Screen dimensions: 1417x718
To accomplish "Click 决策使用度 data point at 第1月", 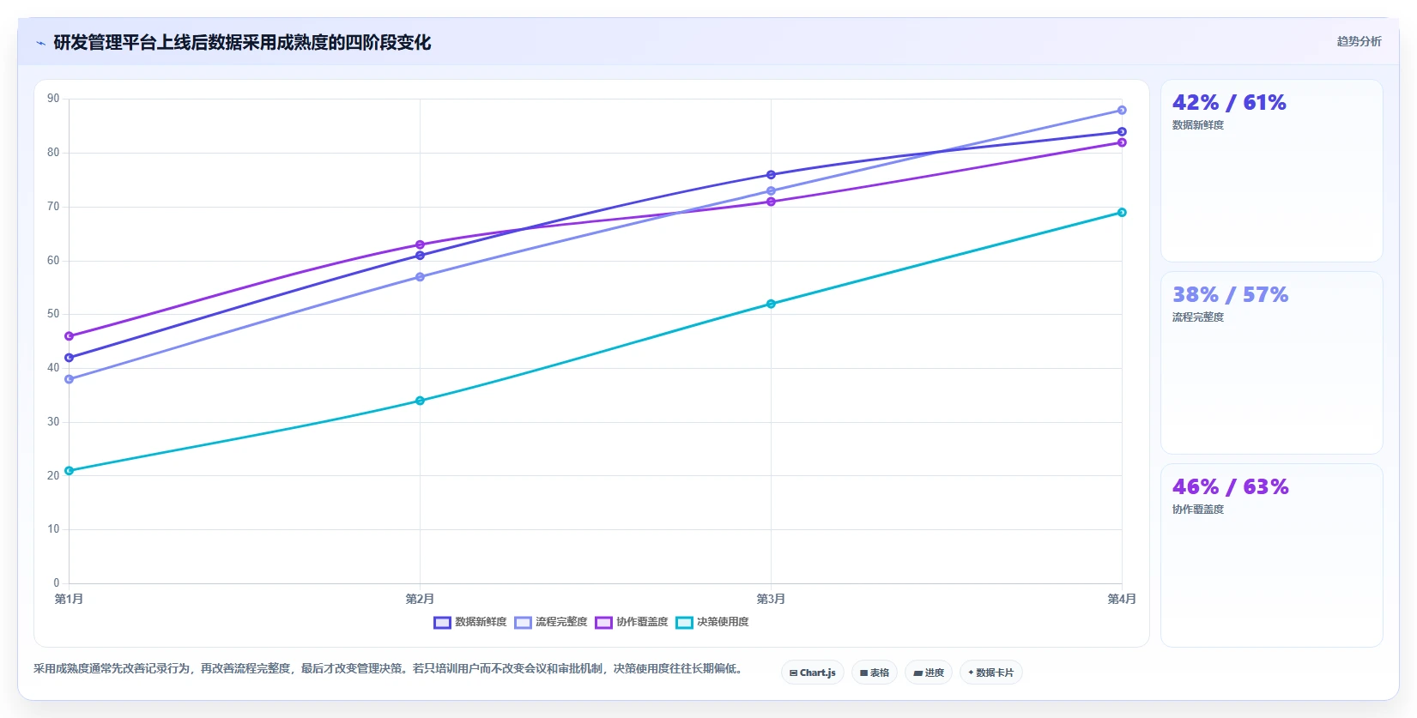I will (x=70, y=471).
